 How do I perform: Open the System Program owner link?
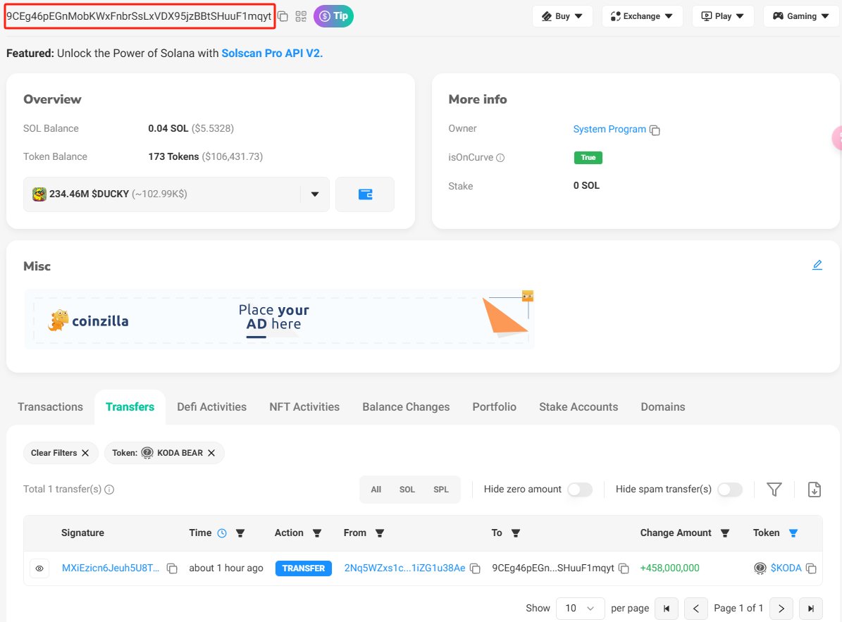point(609,130)
